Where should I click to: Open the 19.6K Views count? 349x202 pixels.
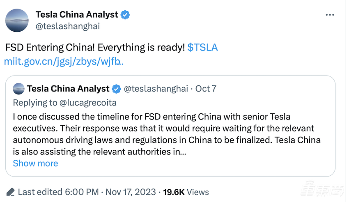tap(186, 192)
